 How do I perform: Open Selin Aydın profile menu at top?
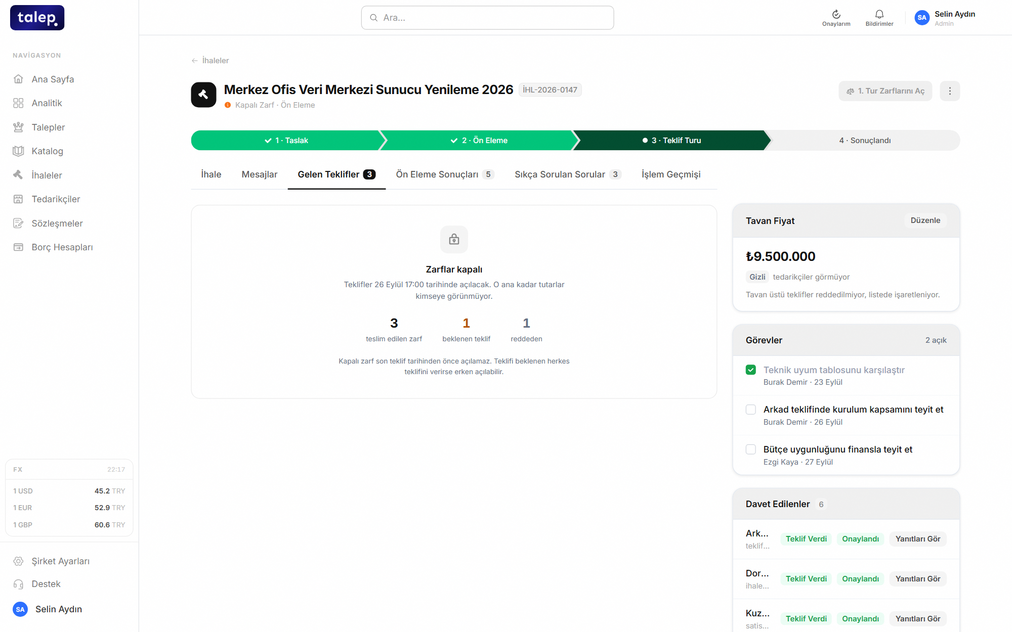point(945,18)
